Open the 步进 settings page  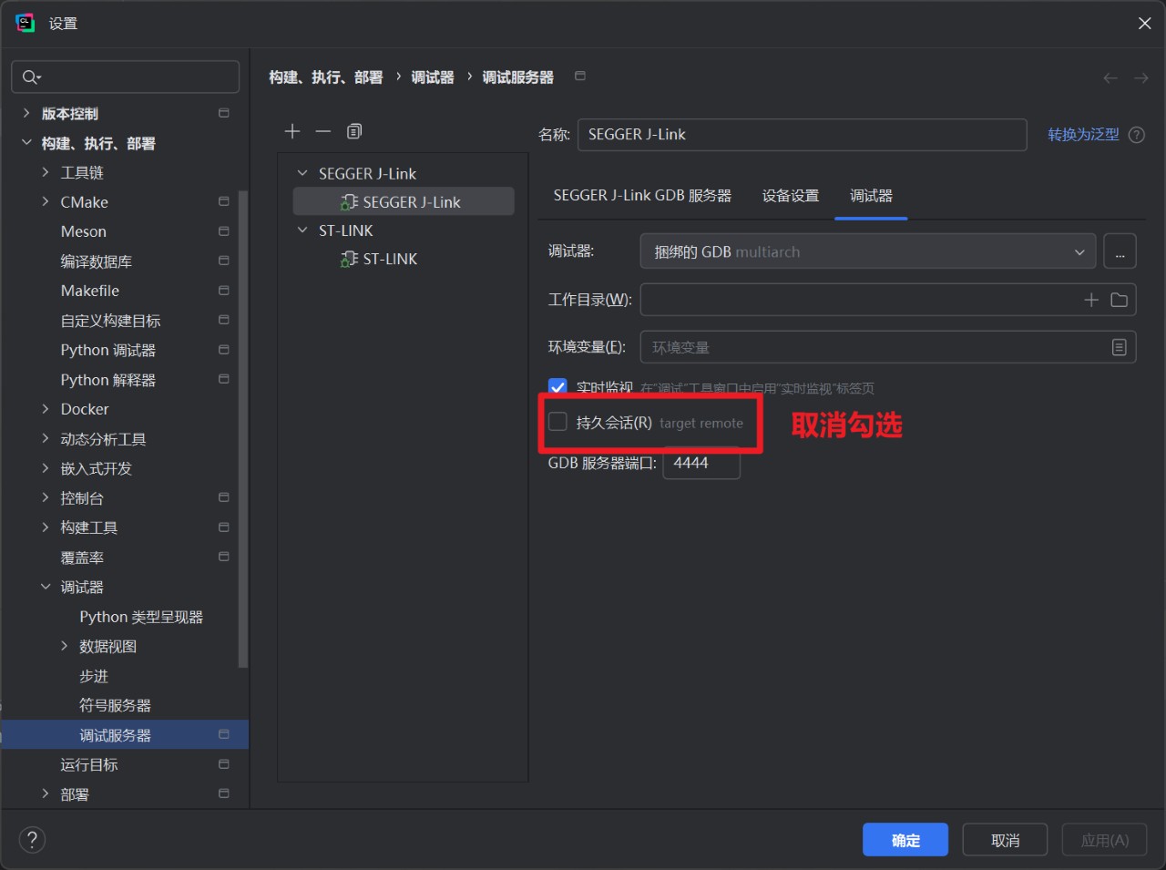94,676
